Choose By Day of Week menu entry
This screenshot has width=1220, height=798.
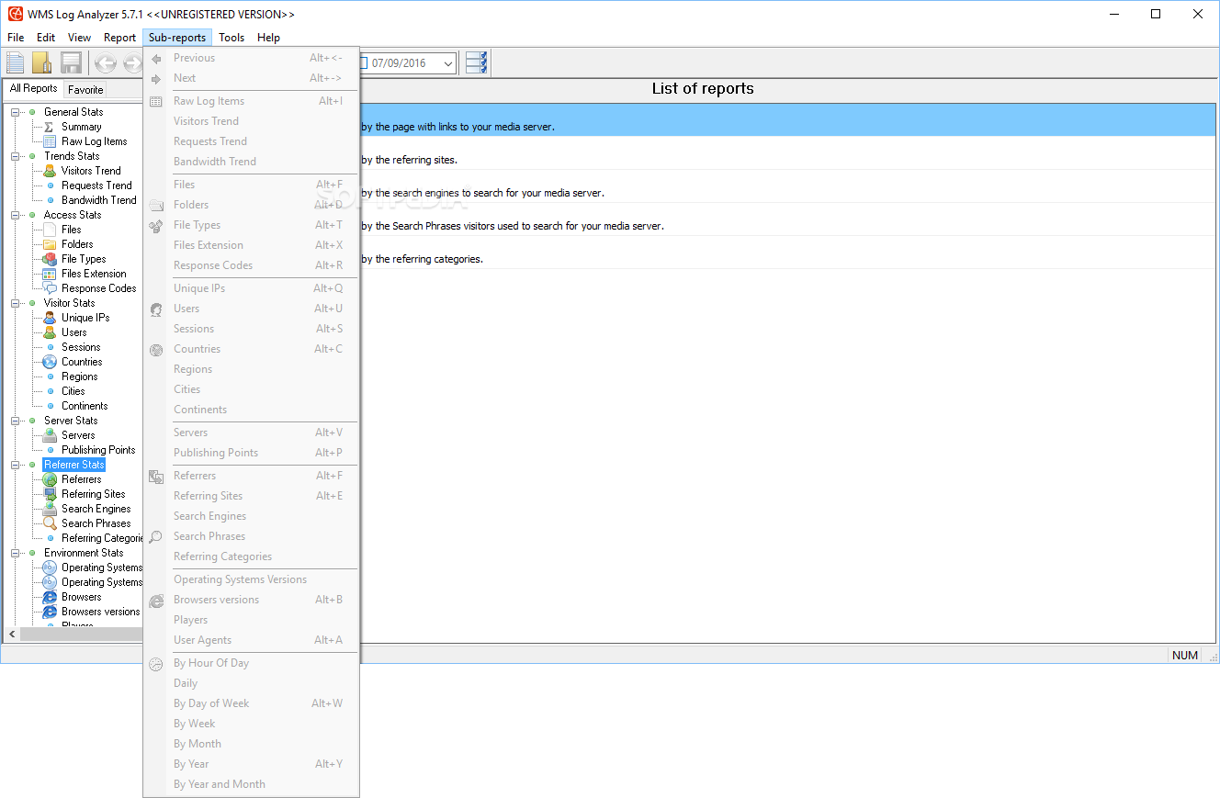pos(251,703)
